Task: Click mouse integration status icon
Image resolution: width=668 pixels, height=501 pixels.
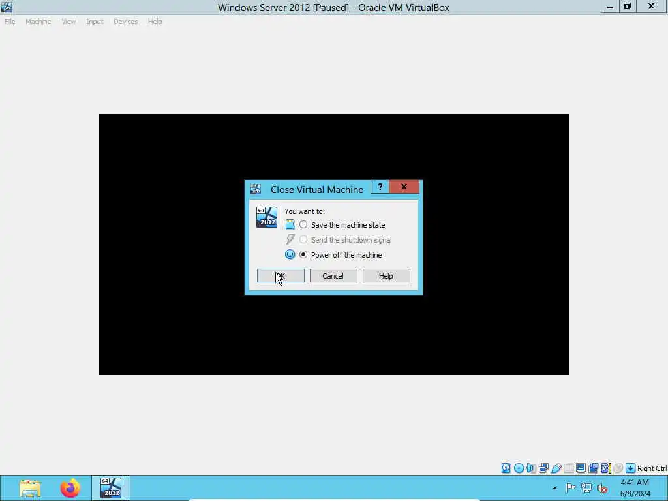Action: [618, 468]
